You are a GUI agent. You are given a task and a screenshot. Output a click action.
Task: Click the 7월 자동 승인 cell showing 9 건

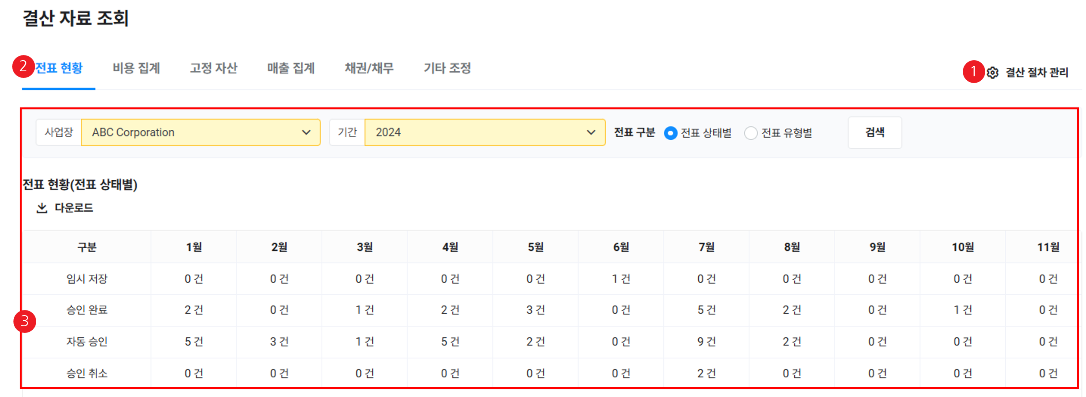[706, 342]
